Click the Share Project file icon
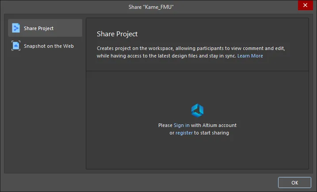Image resolution: width=317 pixels, height=192 pixels. coord(16,28)
